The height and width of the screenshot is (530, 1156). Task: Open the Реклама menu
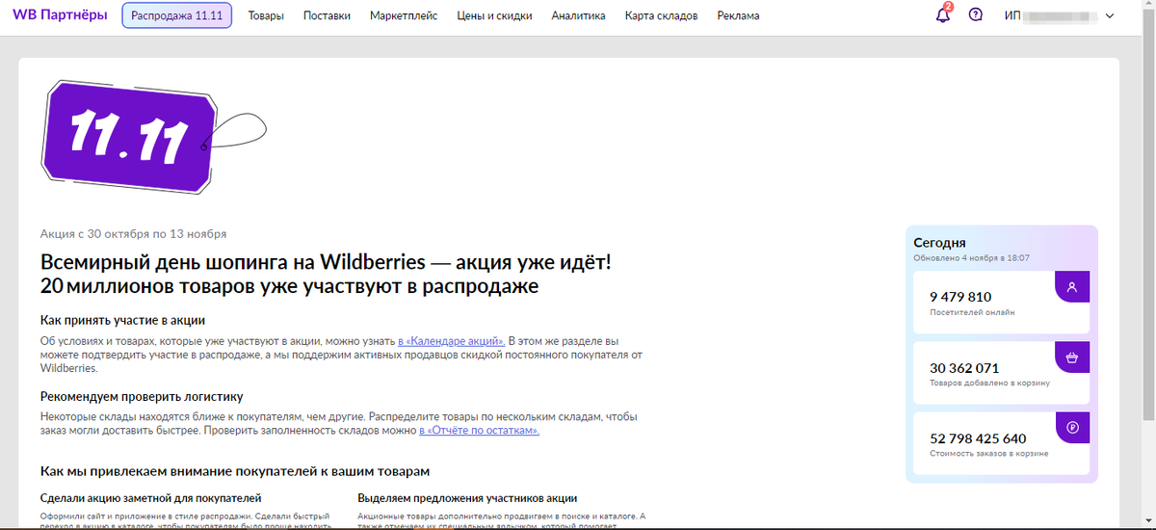pos(738,15)
